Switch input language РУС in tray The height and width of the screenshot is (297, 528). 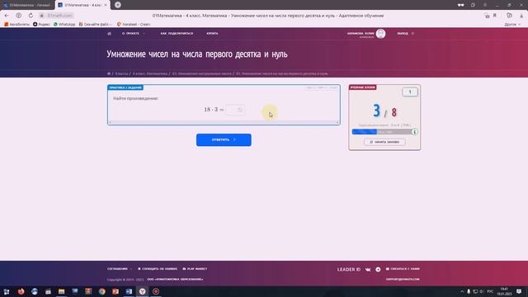click(490, 291)
